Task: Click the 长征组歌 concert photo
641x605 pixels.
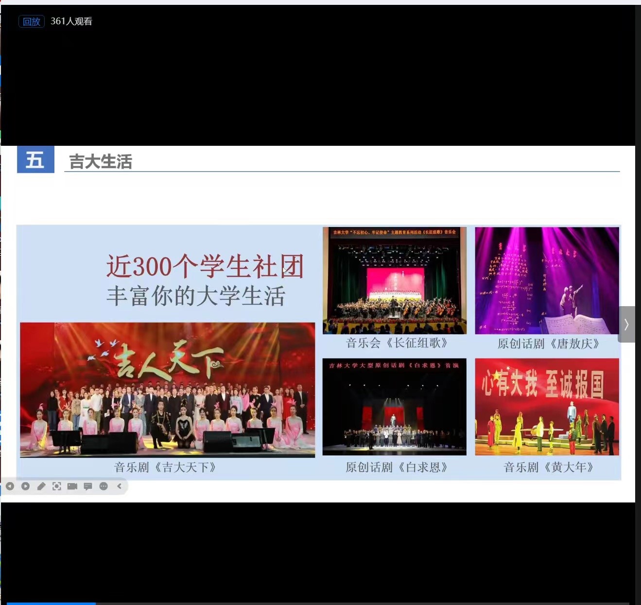Action: 394,280
